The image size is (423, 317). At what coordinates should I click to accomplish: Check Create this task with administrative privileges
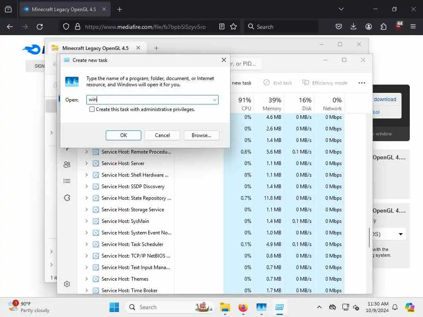[92, 109]
